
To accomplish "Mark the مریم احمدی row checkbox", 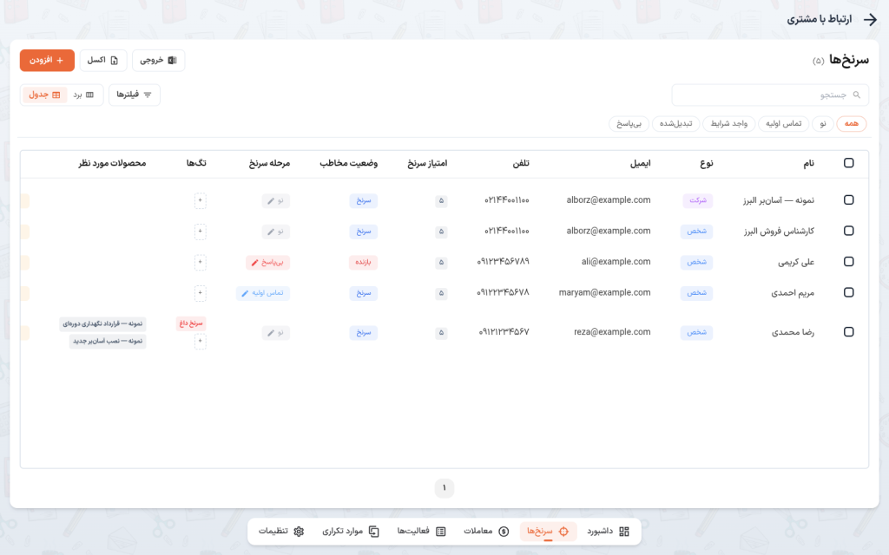I will tap(849, 293).
